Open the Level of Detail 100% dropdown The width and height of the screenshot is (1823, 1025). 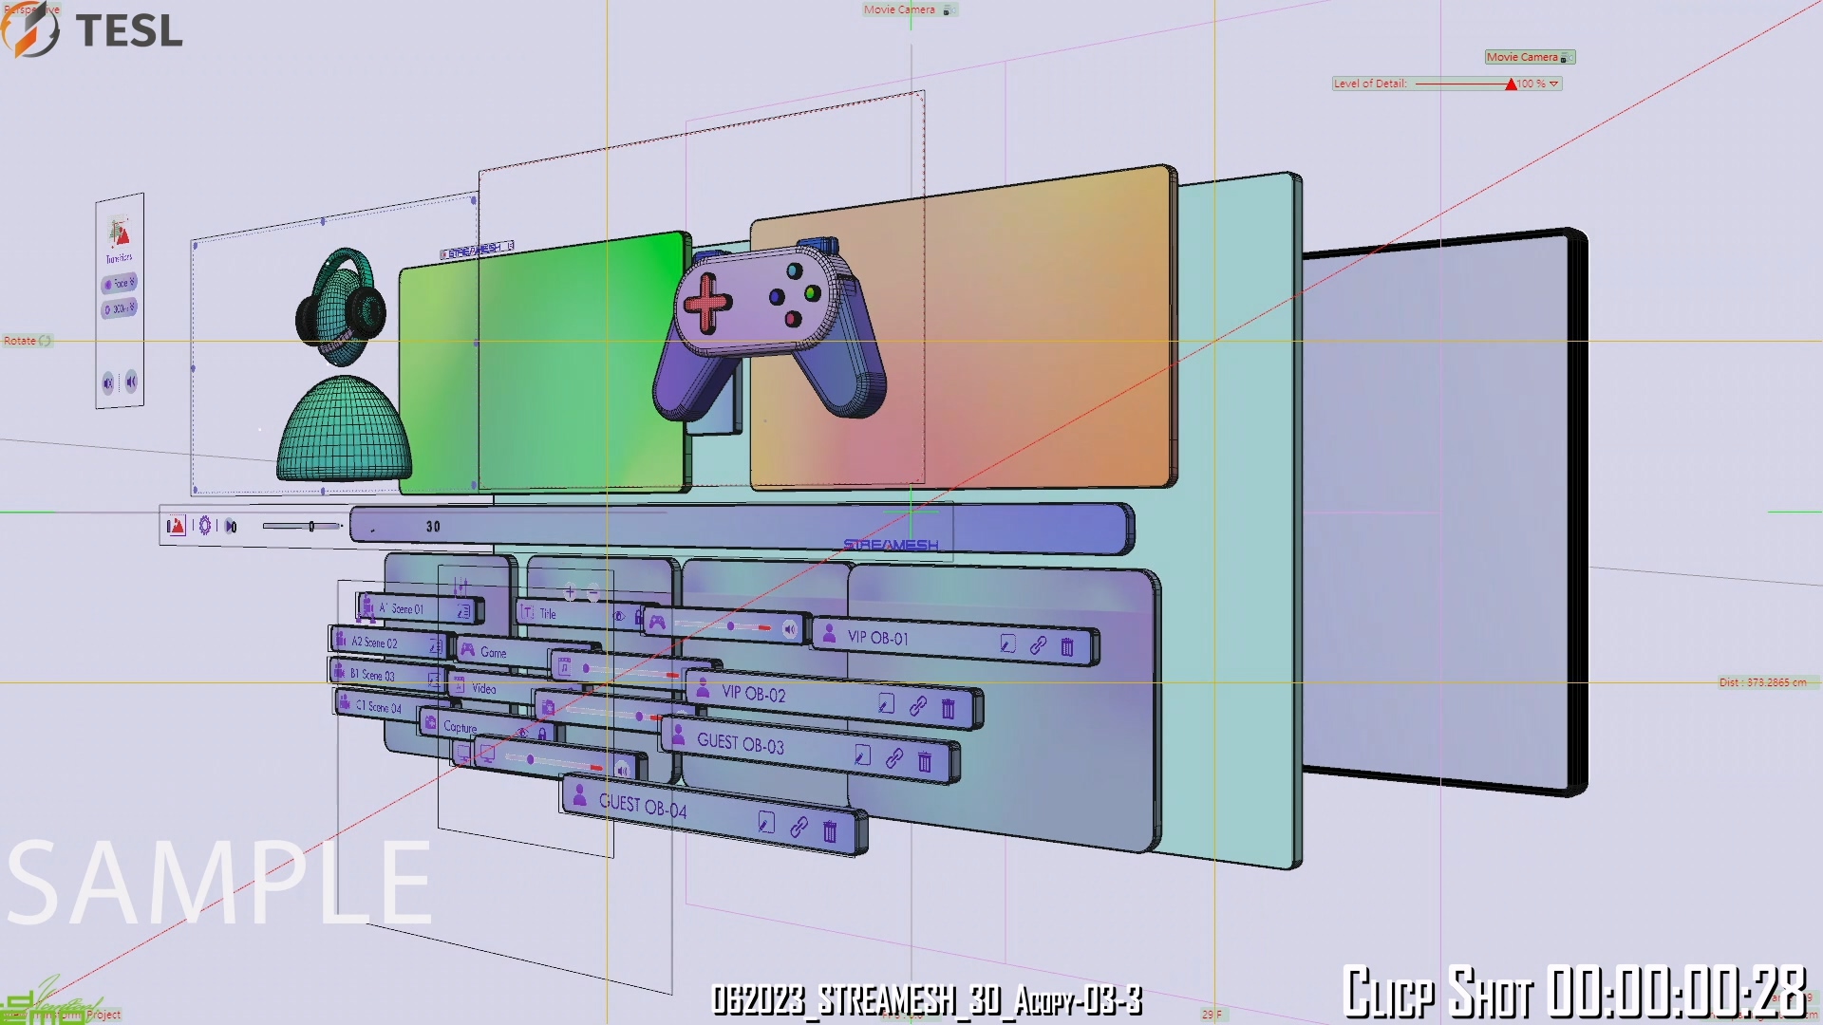click(1553, 84)
